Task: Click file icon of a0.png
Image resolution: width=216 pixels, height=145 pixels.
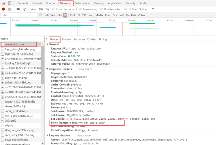Action: pyautogui.click(x=3, y=125)
